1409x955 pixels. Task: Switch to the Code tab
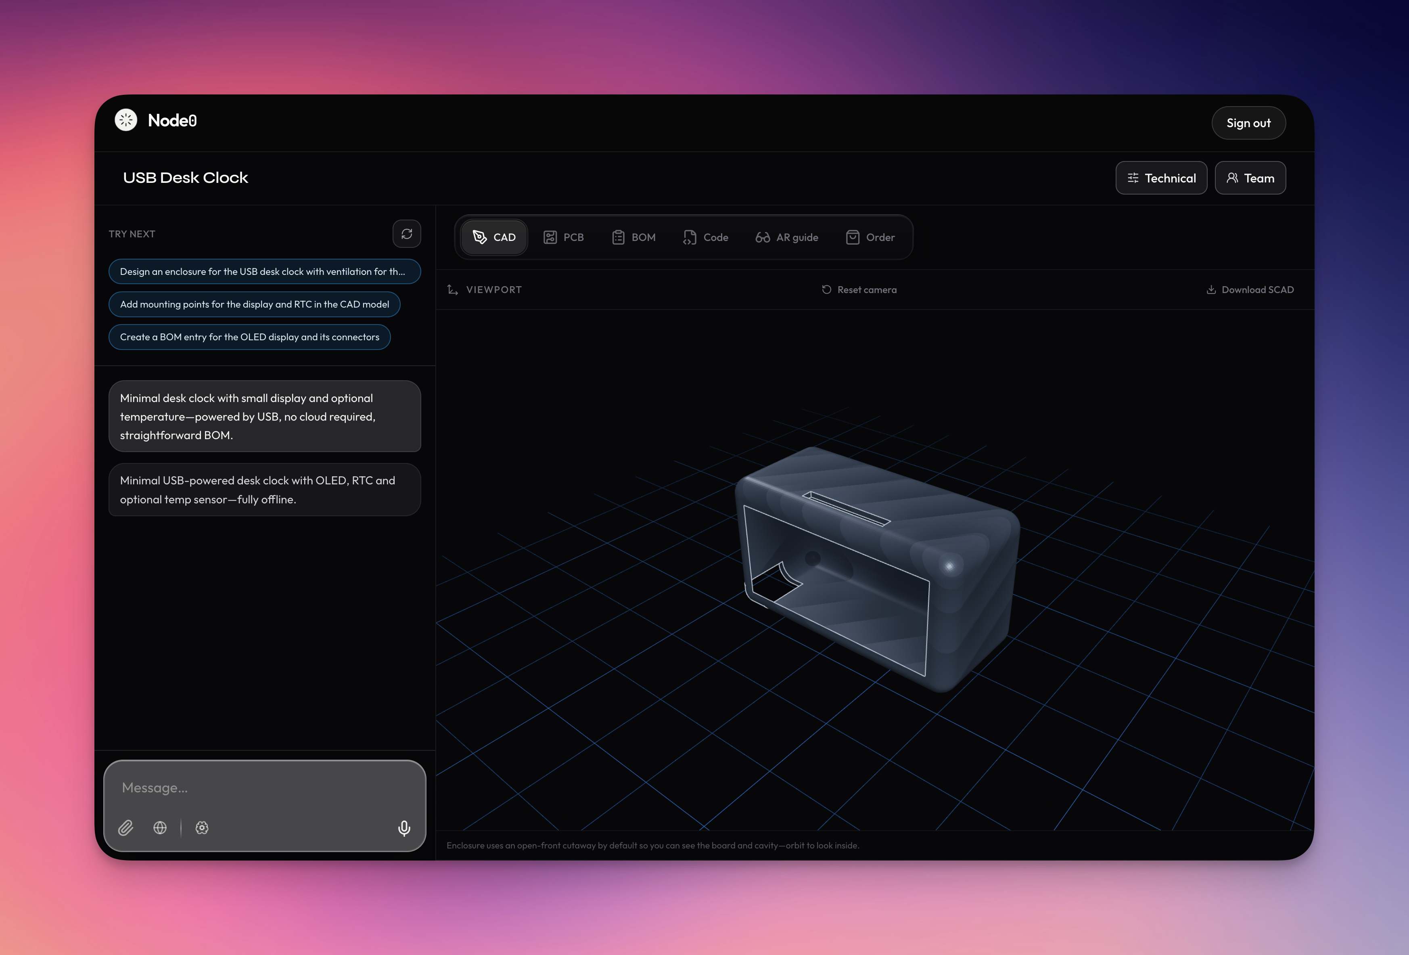[706, 237]
